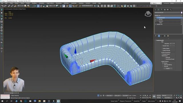Open the File menu
The height and width of the screenshot is (103, 183).
2,3
